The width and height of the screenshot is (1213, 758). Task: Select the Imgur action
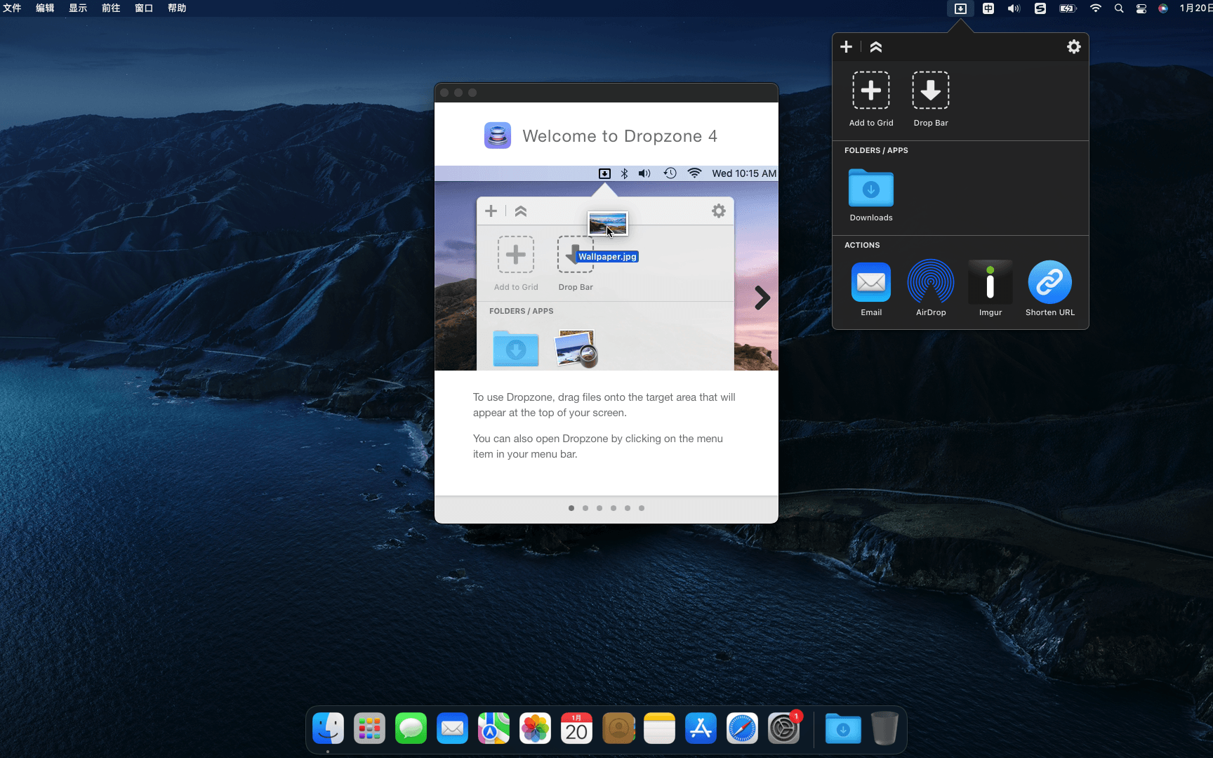[990, 288]
